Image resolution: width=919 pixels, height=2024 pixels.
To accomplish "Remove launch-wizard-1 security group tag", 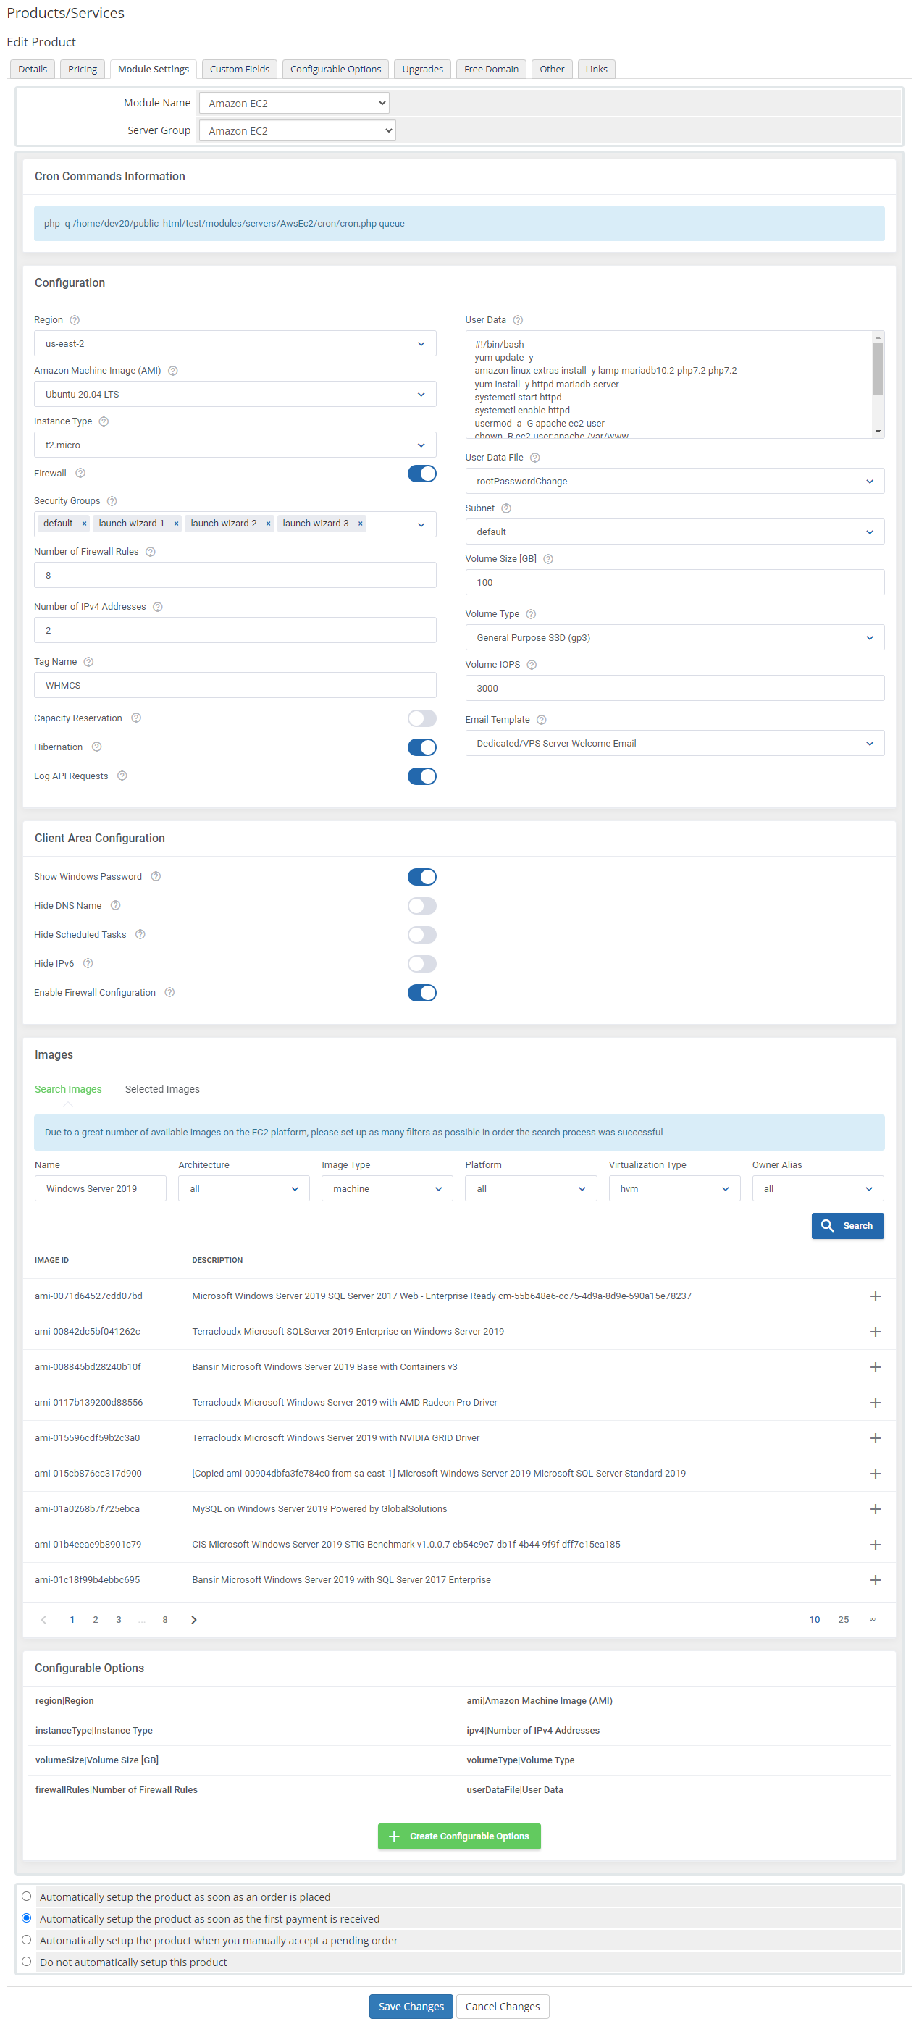I will (176, 524).
